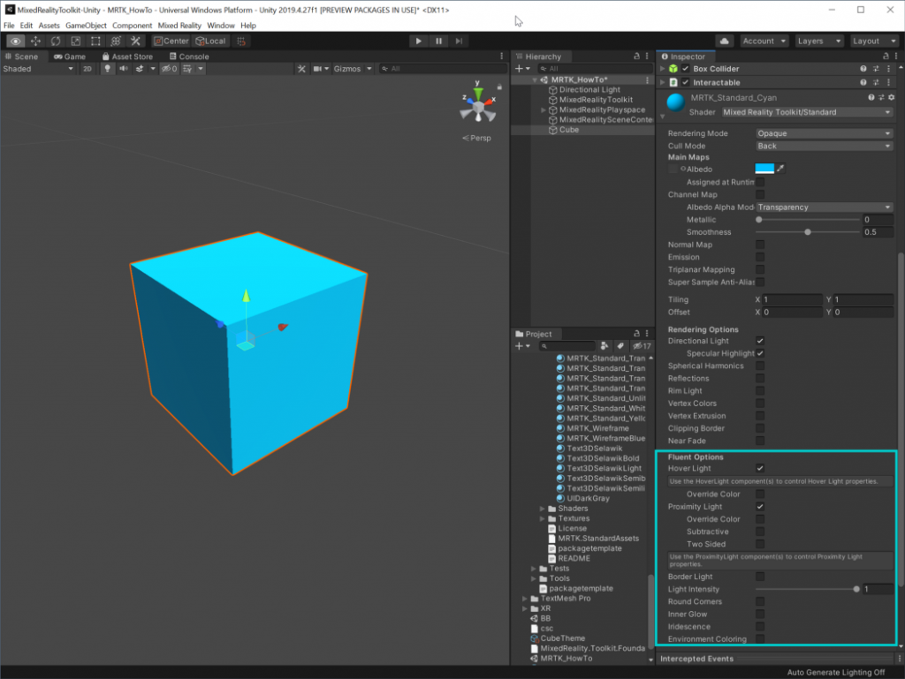
Task: Switch to Local transform orientation
Action: (210, 41)
